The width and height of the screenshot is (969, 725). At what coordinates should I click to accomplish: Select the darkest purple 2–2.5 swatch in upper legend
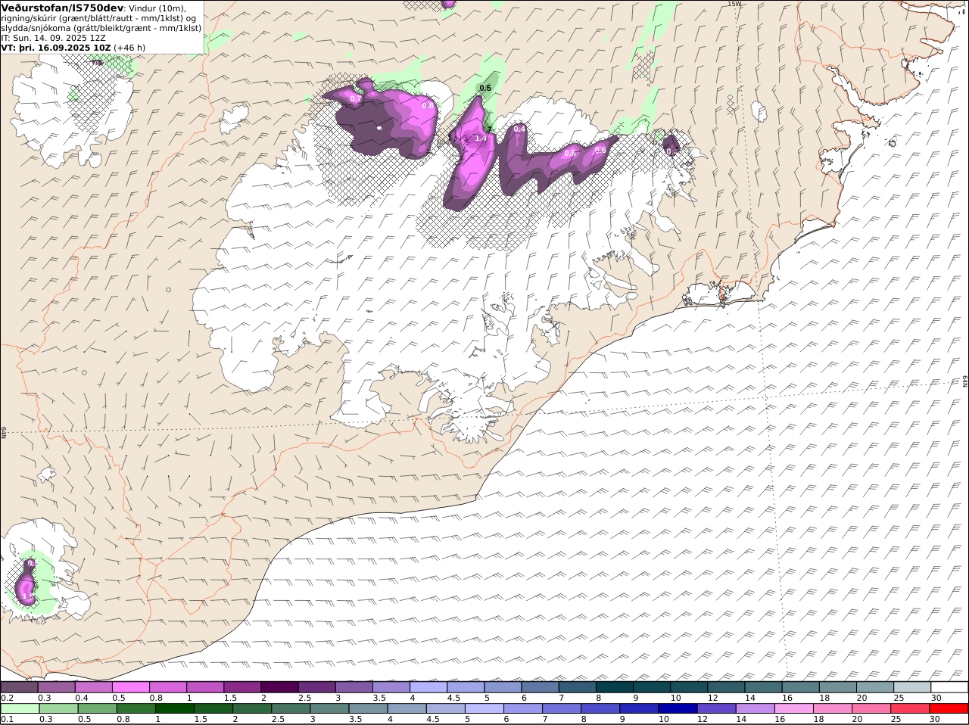click(279, 687)
